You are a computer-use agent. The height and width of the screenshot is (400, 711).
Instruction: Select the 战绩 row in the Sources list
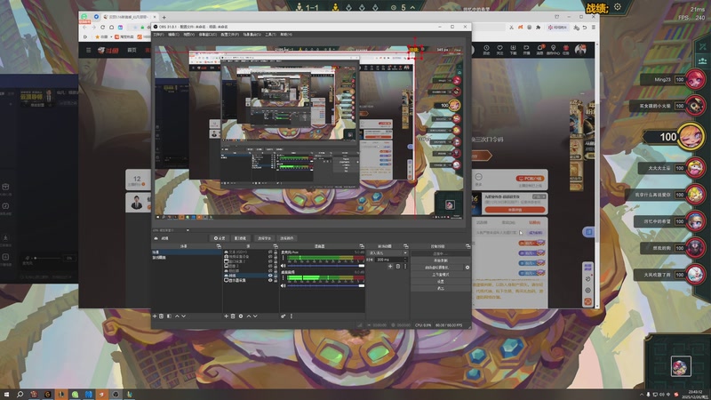[250, 276]
